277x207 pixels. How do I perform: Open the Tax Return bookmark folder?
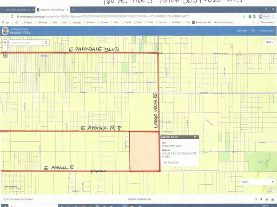26,22
